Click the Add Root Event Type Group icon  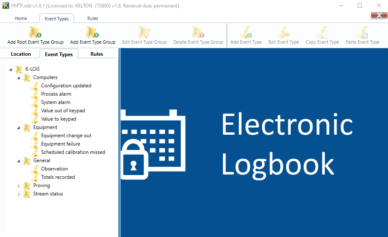[x=35, y=32]
